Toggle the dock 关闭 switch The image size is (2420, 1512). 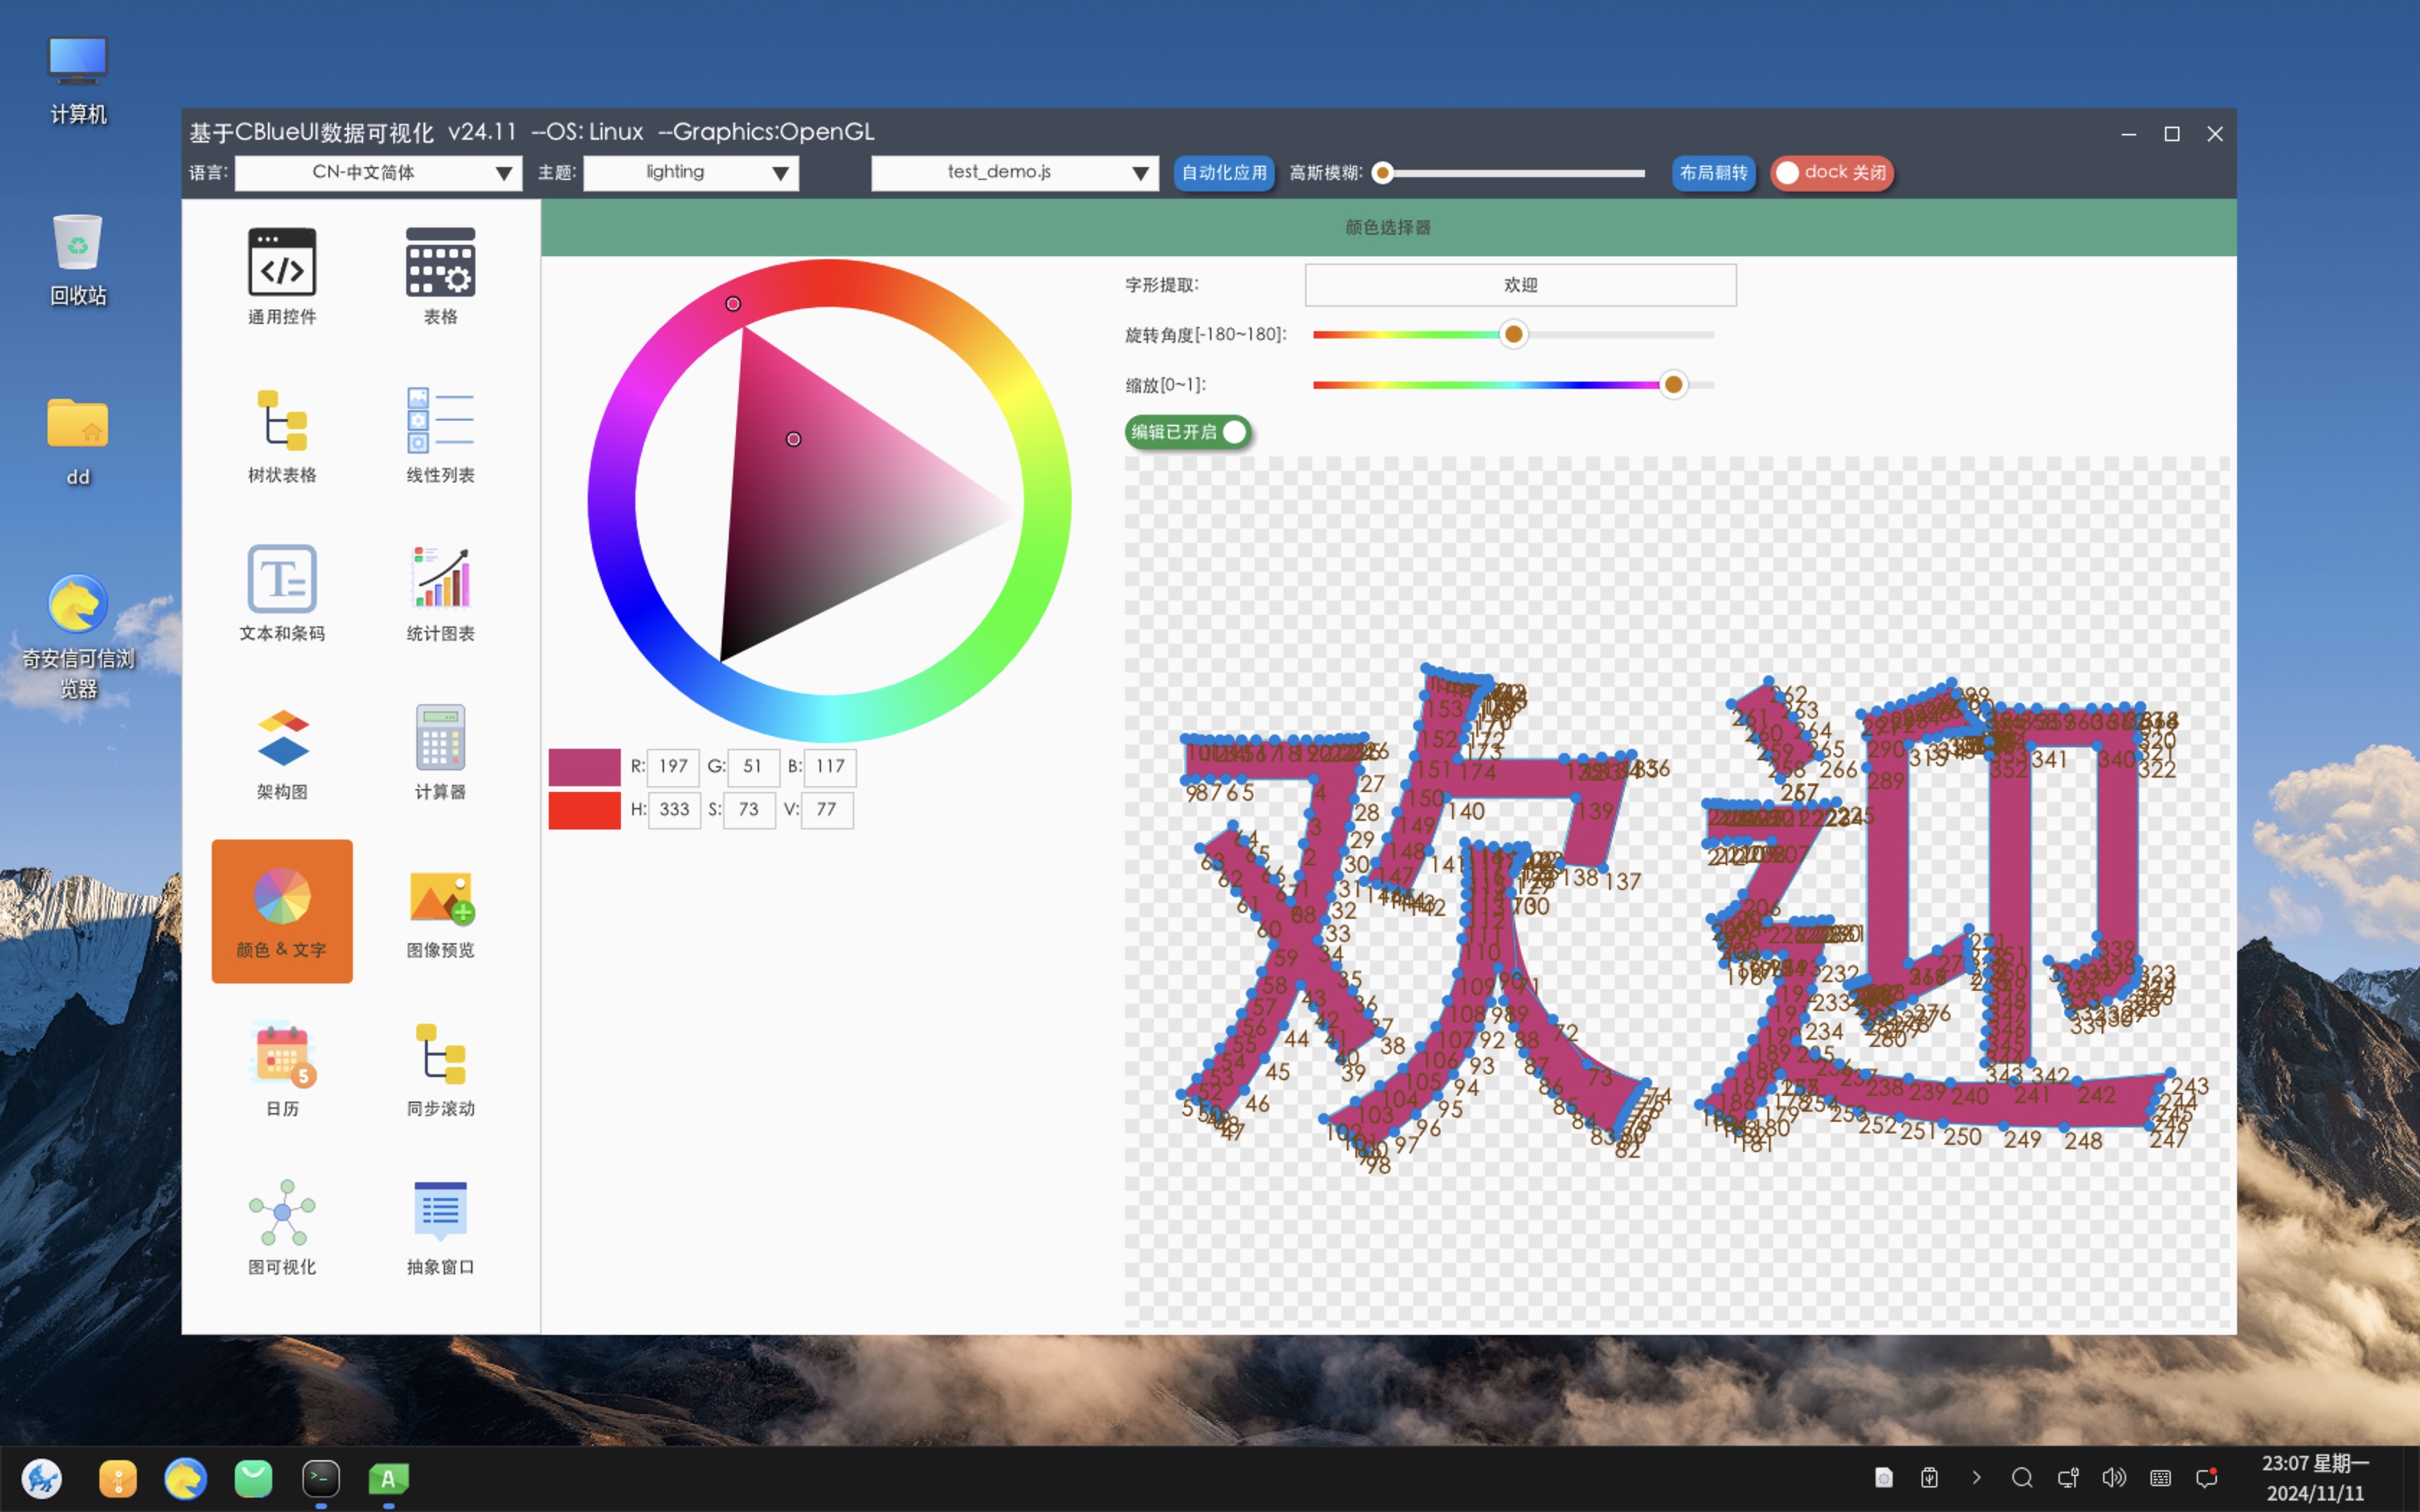coord(1831,173)
